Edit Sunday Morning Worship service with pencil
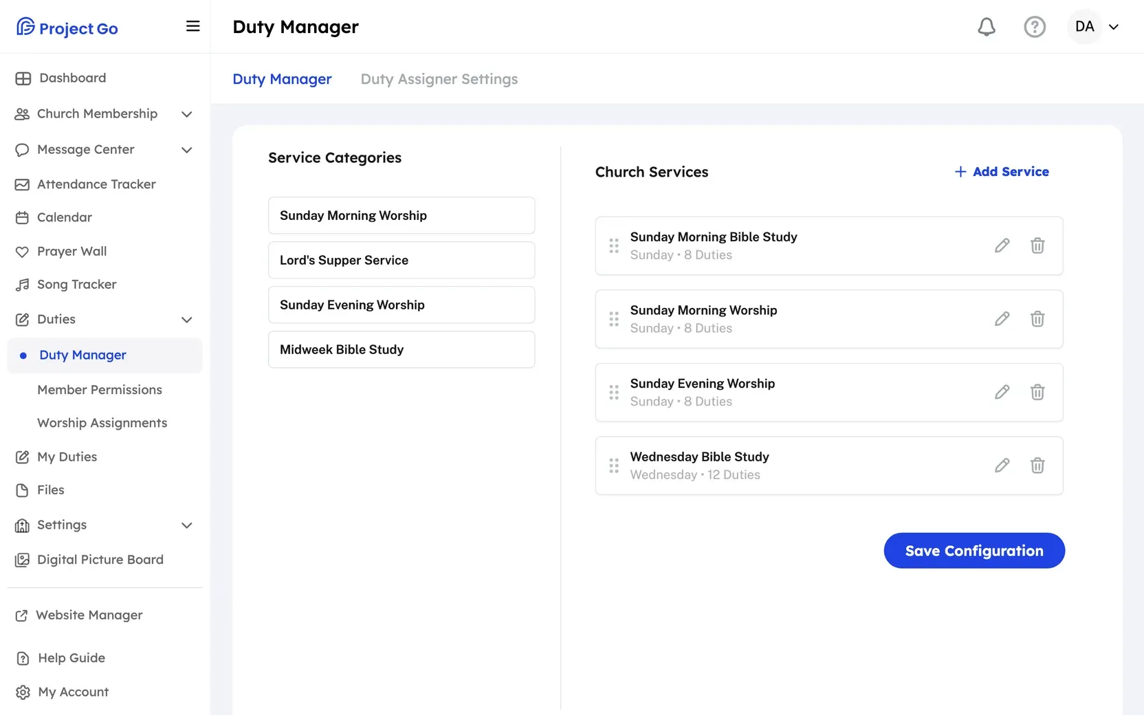This screenshot has width=1144, height=715. (1002, 319)
